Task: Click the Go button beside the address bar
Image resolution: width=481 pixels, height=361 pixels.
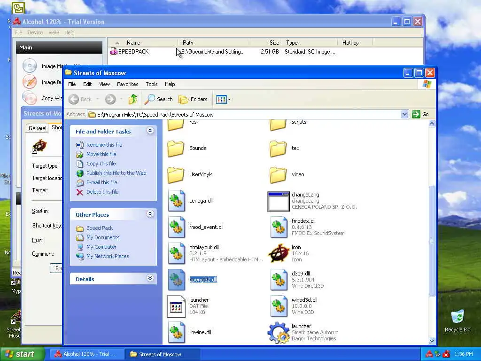Action: [x=420, y=115]
